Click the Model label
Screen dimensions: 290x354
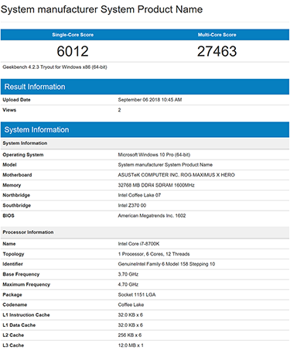9,165
